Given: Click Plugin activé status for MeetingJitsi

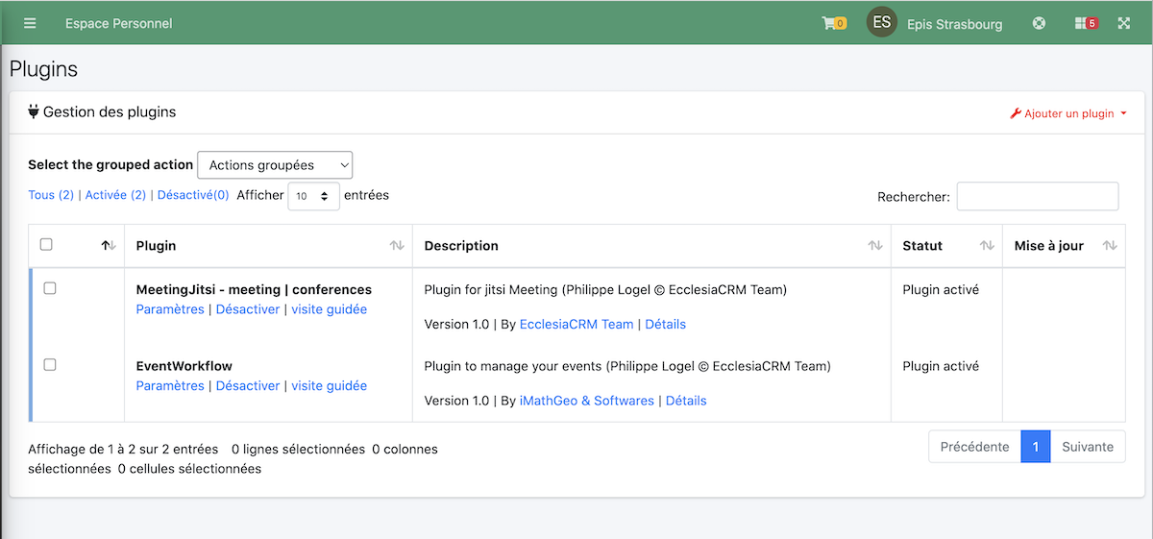Looking at the screenshot, I should coord(942,289).
